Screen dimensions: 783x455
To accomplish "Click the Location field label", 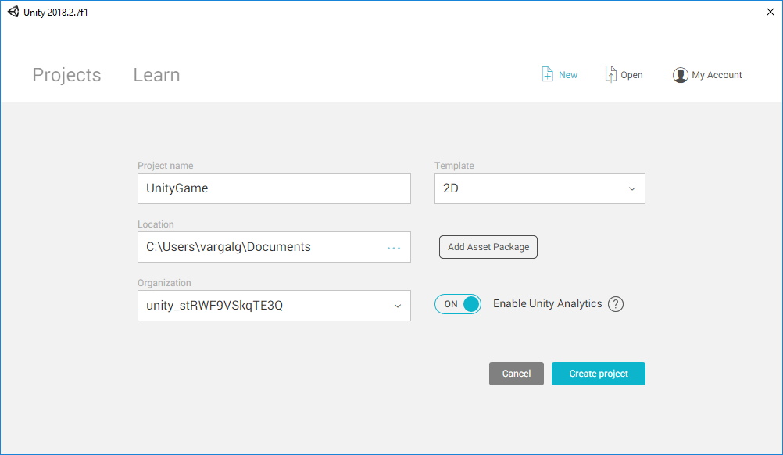I will point(156,224).
